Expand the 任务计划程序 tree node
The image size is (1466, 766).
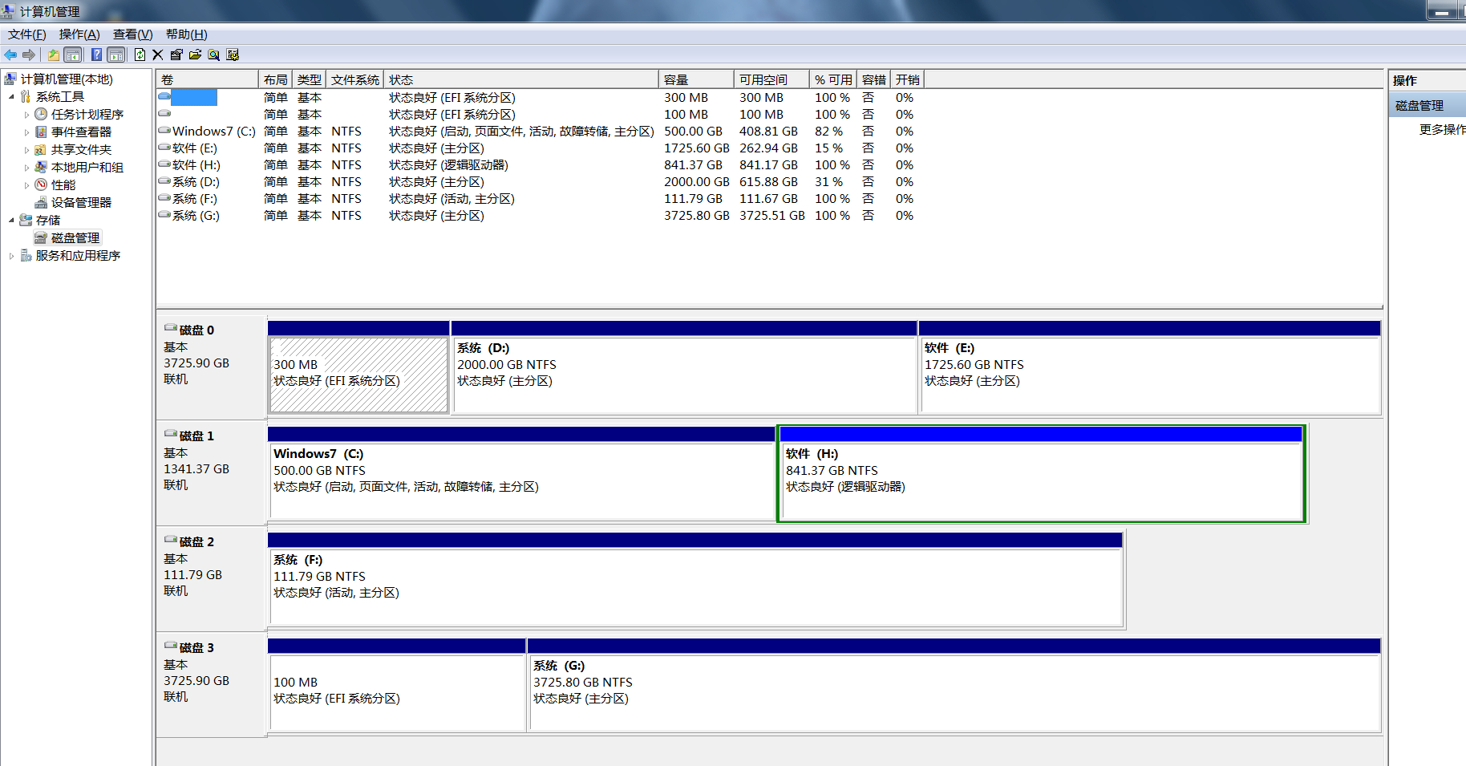pyautogui.click(x=26, y=115)
